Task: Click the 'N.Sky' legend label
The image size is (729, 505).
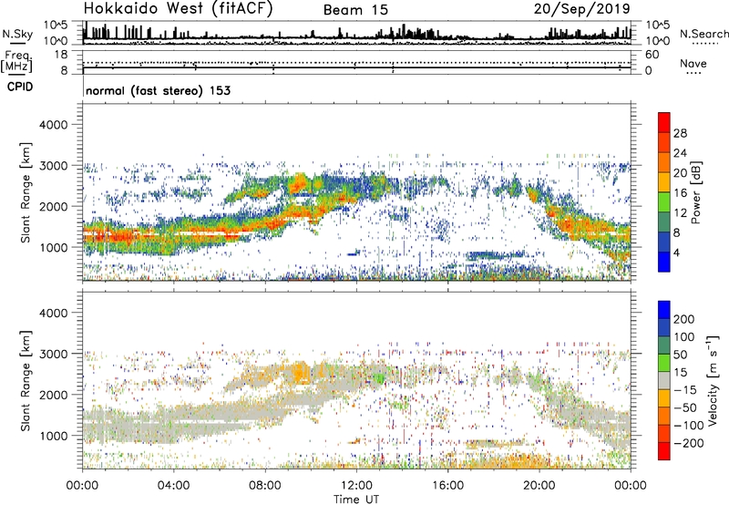Action: coord(17,34)
